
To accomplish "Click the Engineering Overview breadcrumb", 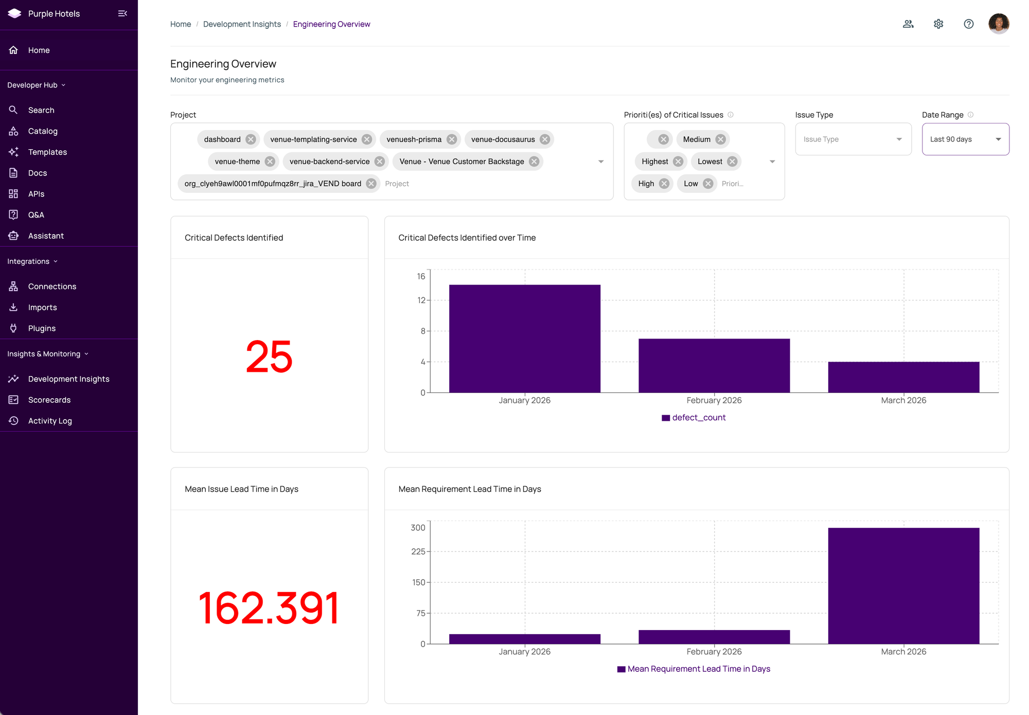I will click(x=331, y=24).
